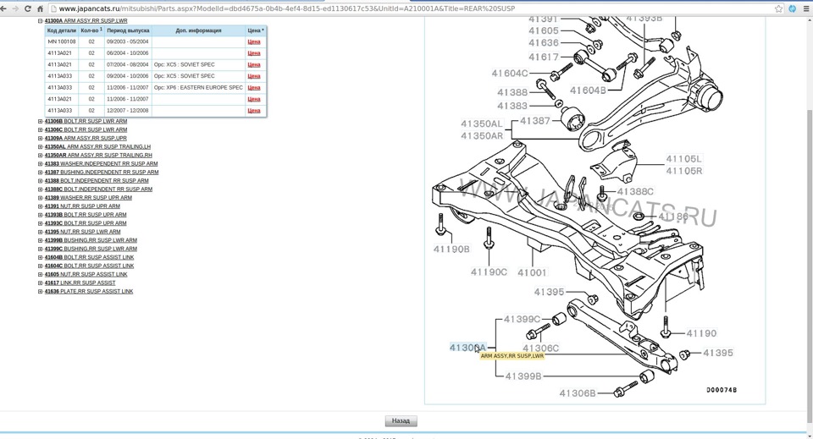Image resolution: width=813 pixels, height=439 pixels.
Task: Collapse the 41300A ARM ASSY,RR SUSP,LWR node
Action: click(x=40, y=20)
